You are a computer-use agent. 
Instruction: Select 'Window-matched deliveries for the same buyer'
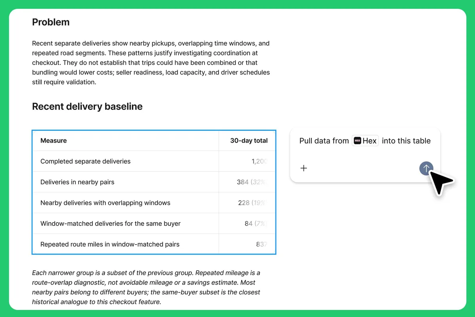[125, 223]
